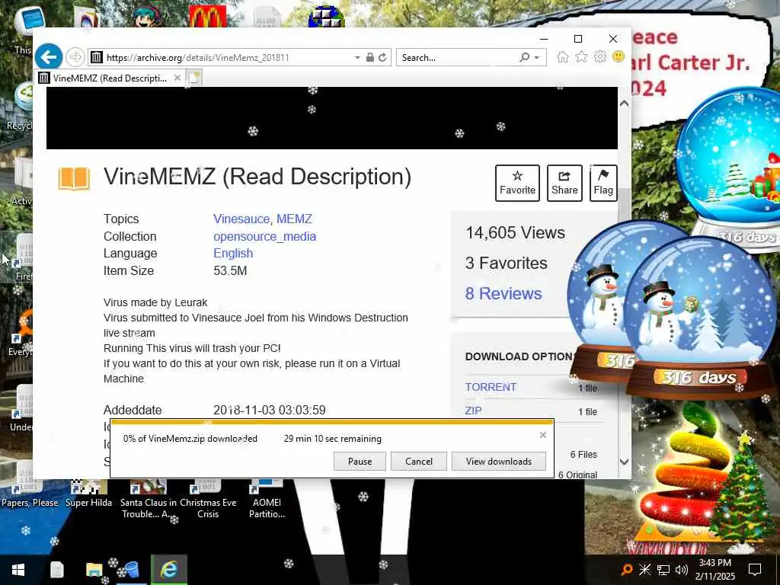
Task: Open Favorites star icon in toolbar
Action: pyautogui.click(x=581, y=56)
